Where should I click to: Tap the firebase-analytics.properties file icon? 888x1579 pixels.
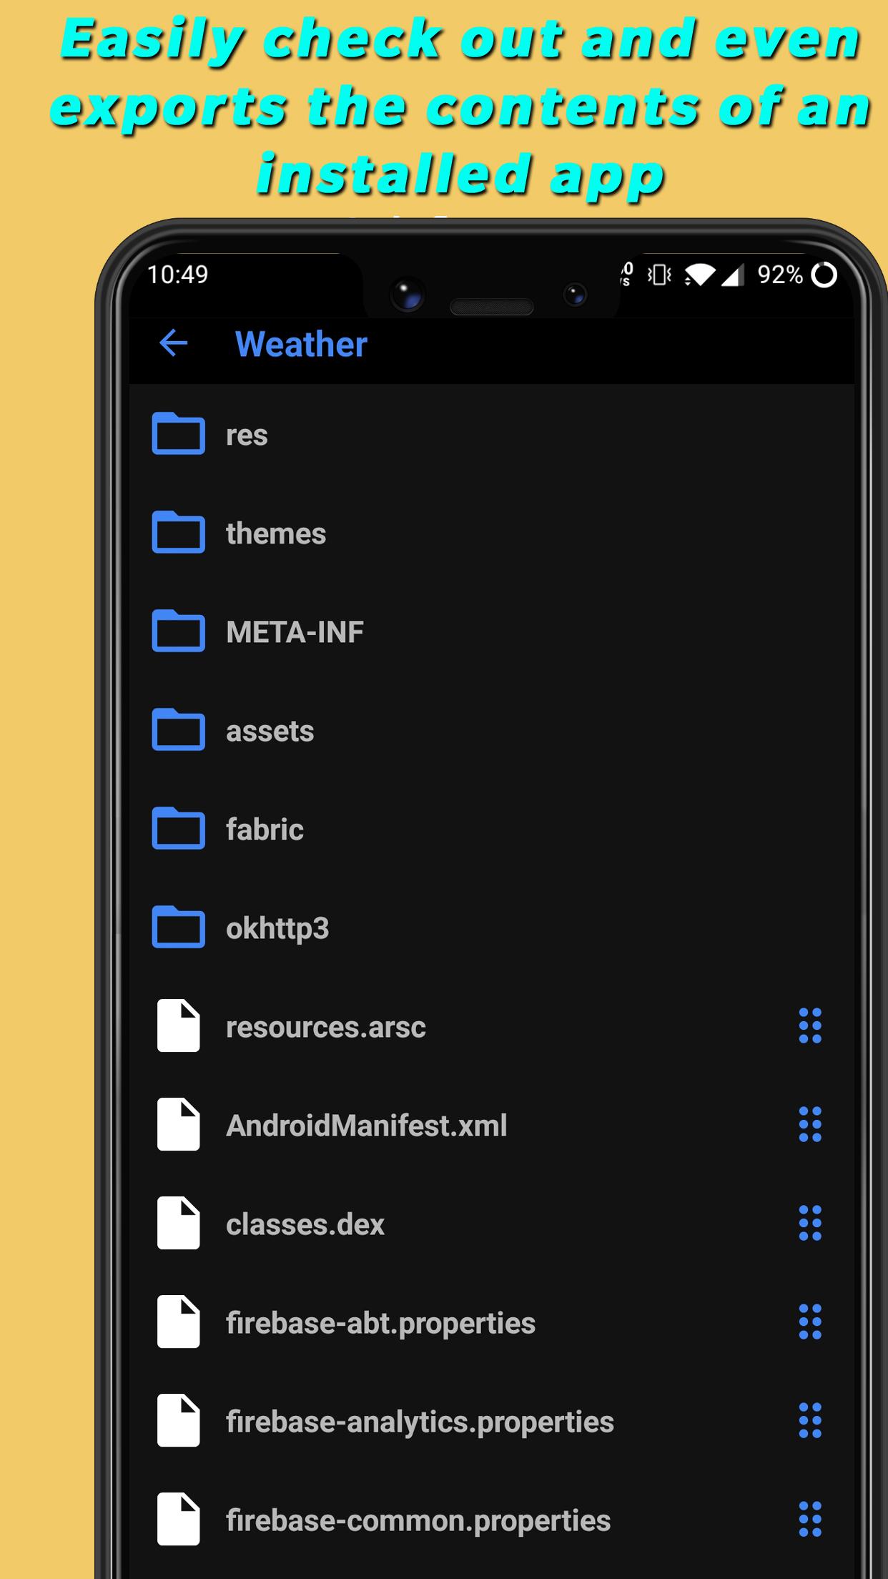(178, 1421)
